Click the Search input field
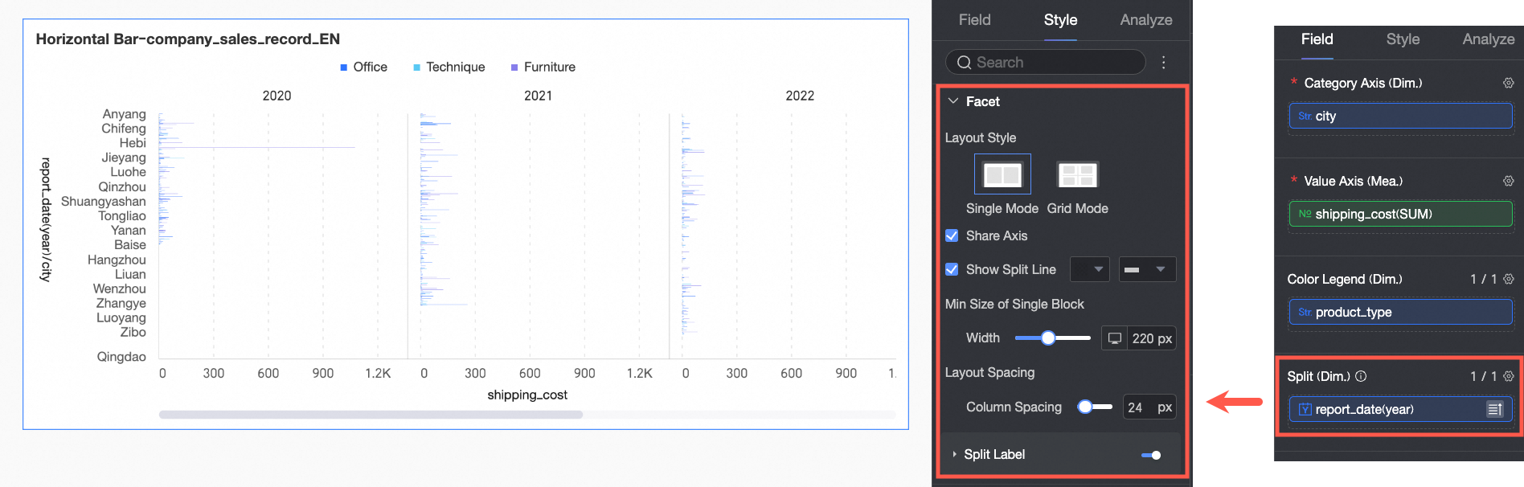 pos(1046,63)
